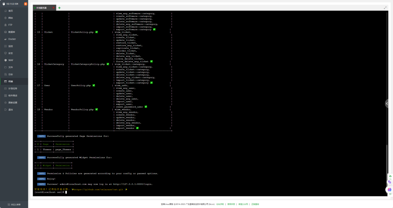Click VendorPolicy.php text in terminal
The height and width of the screenshot is (208, 393).
coord(82,110)
